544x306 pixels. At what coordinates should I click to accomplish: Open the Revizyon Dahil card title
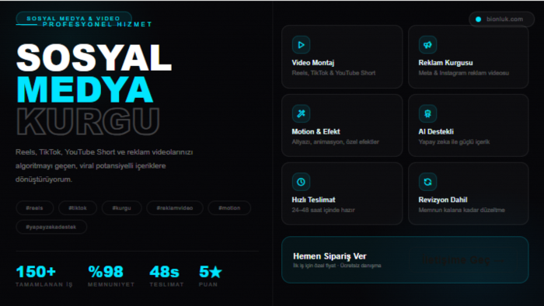(443, 200)
